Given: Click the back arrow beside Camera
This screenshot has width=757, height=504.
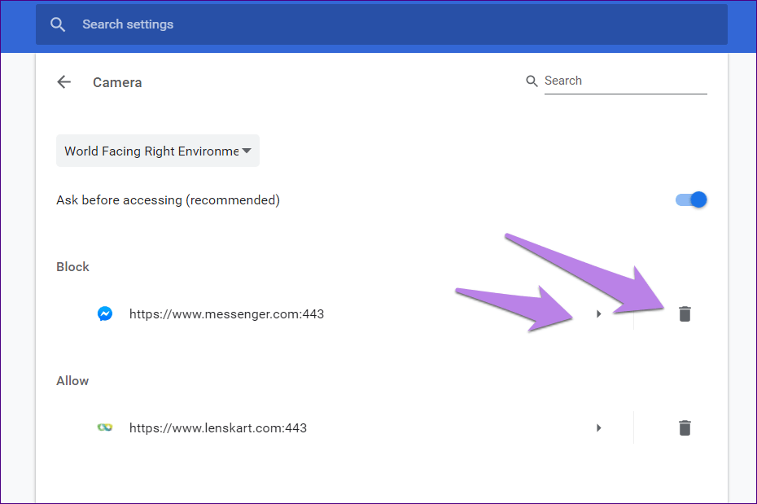Looking at the screenshot, I should 64,82.
